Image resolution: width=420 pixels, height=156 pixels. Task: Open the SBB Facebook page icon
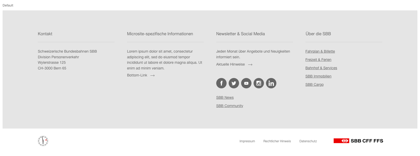tap(221, 83)
